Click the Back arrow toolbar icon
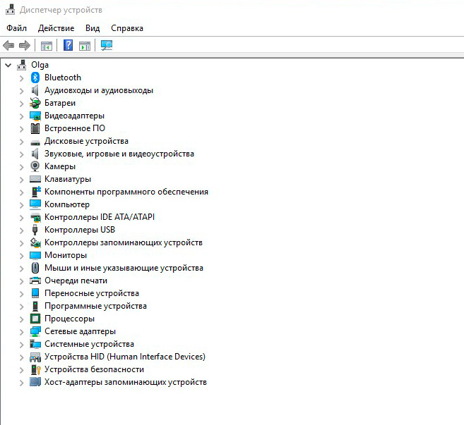 (8, 46)
